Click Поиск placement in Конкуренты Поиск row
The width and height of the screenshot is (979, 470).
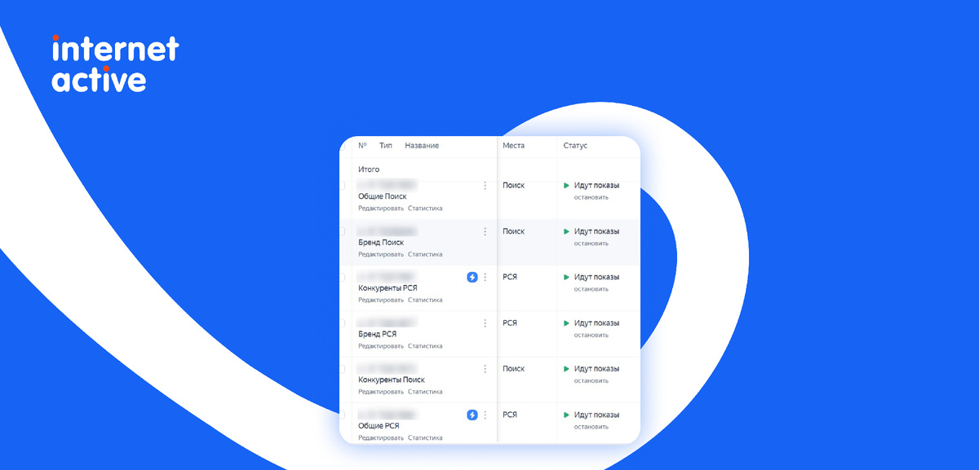(514, 369)
